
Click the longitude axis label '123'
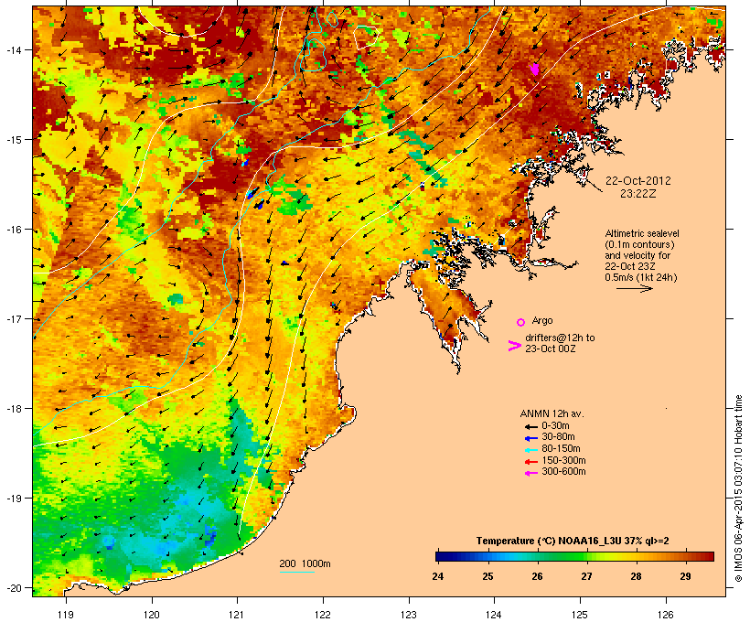tap(409, 615)
